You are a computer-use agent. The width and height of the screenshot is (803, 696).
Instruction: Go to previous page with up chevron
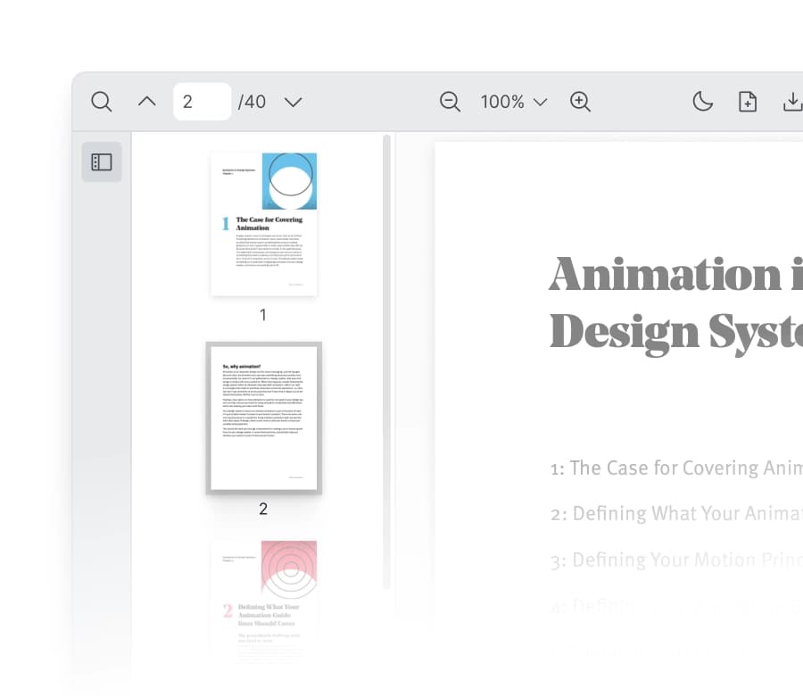(147, 102)
